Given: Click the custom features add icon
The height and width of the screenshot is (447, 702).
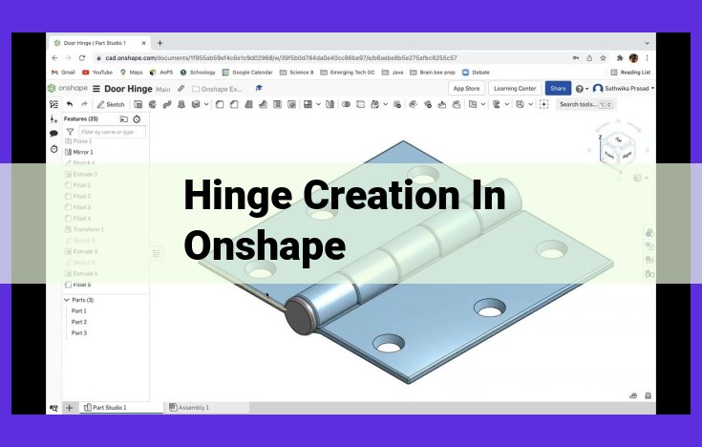Looking at the screenshot, I should 543,104.
